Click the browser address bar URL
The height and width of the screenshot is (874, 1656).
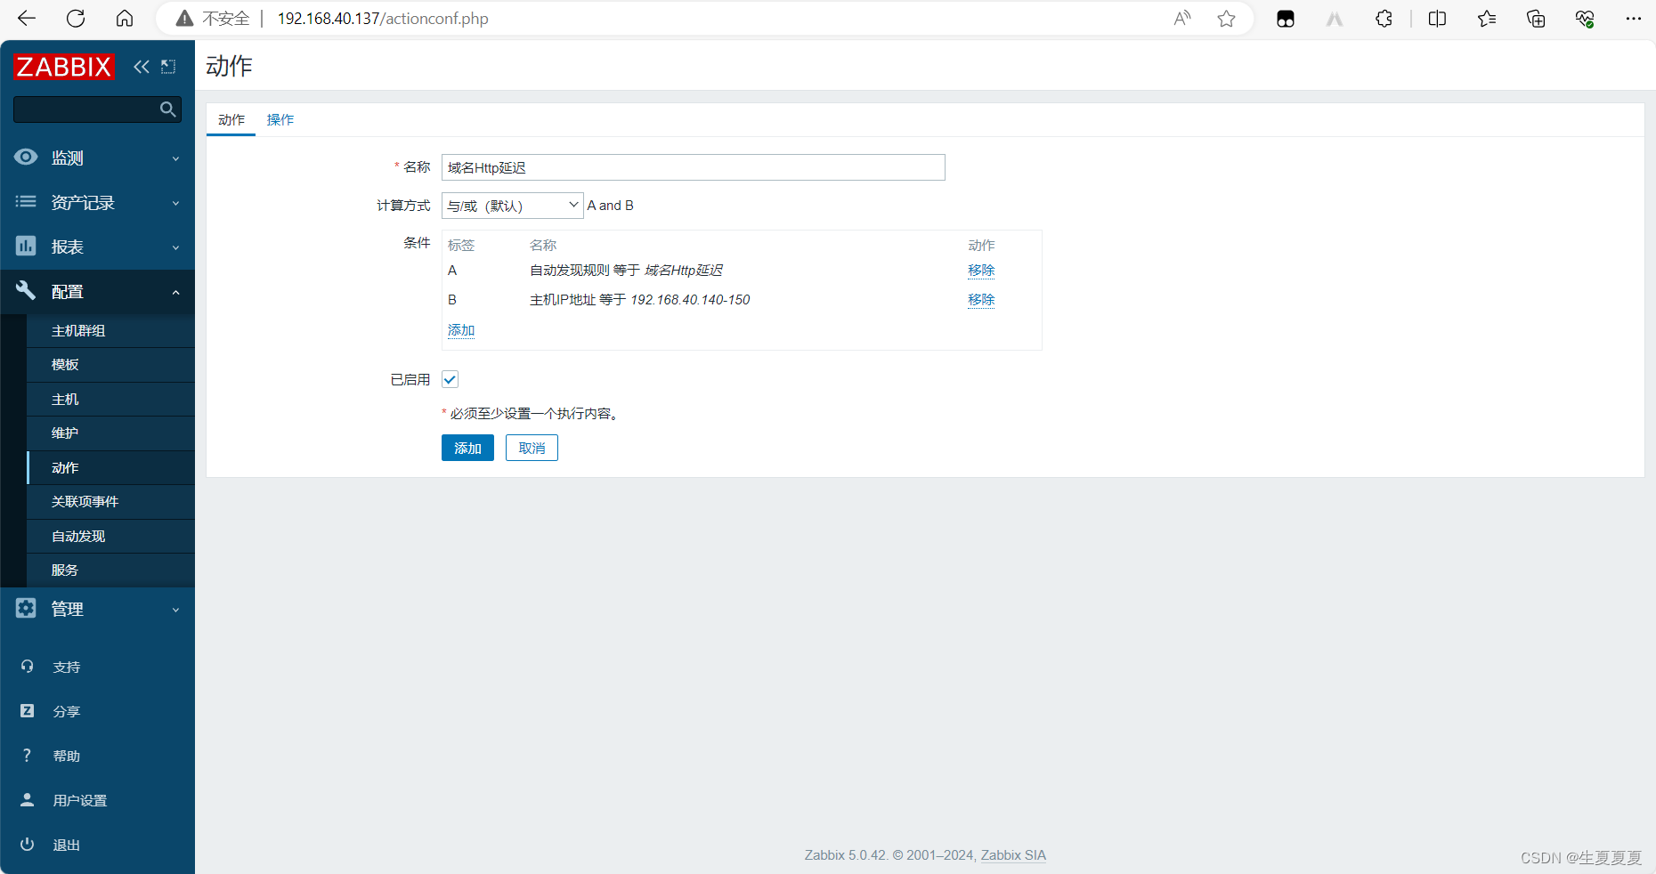coord(383,19)
